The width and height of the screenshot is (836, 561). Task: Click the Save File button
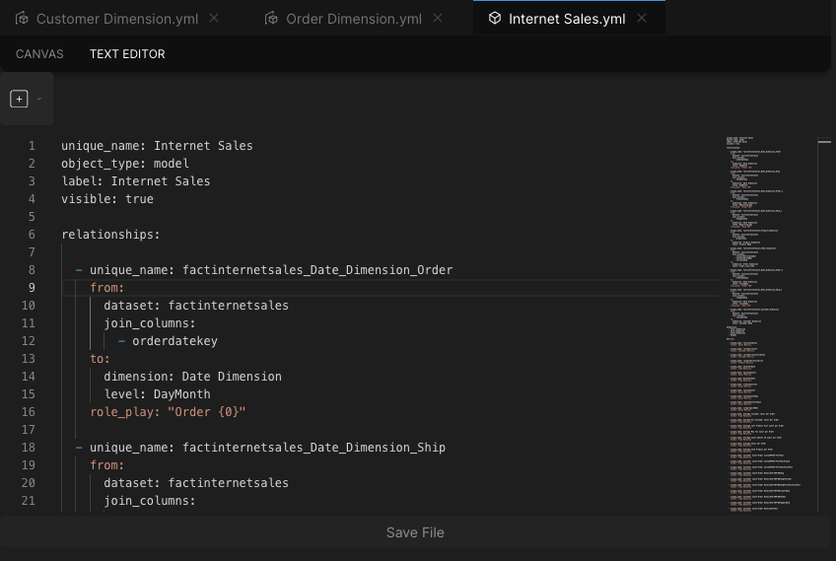coord(415,532)
